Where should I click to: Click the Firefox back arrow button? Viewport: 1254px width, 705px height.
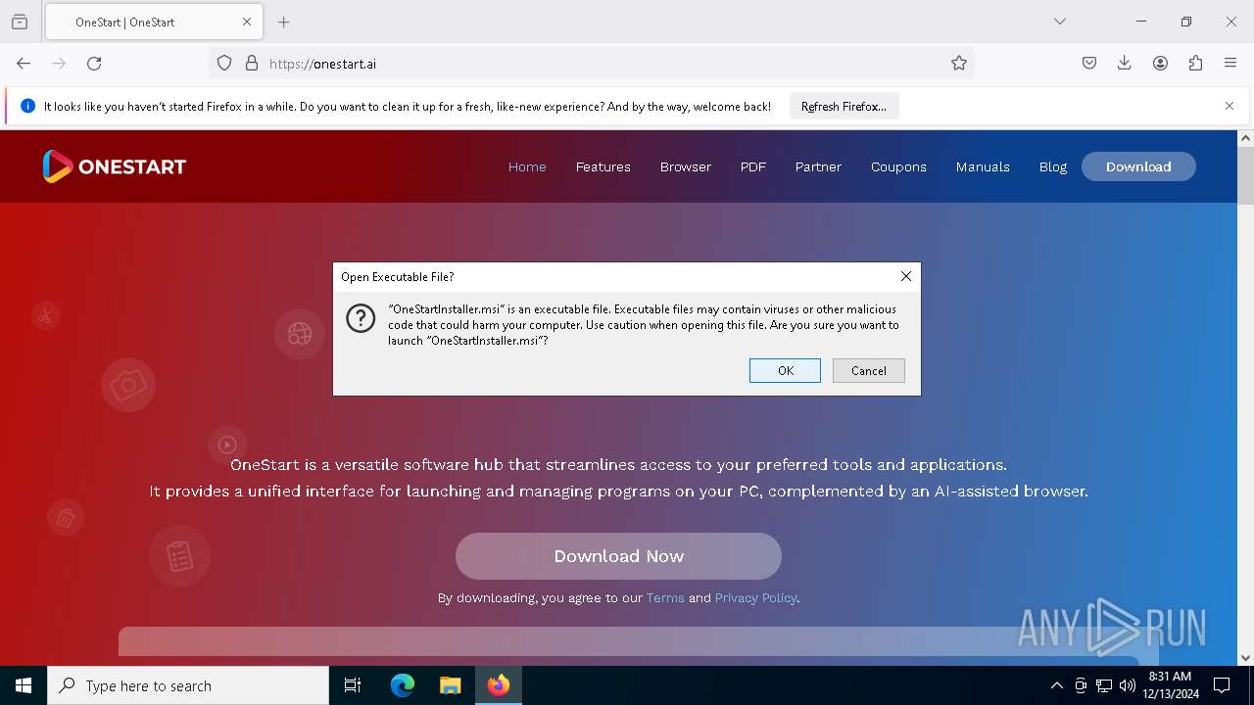pos(24,63)
